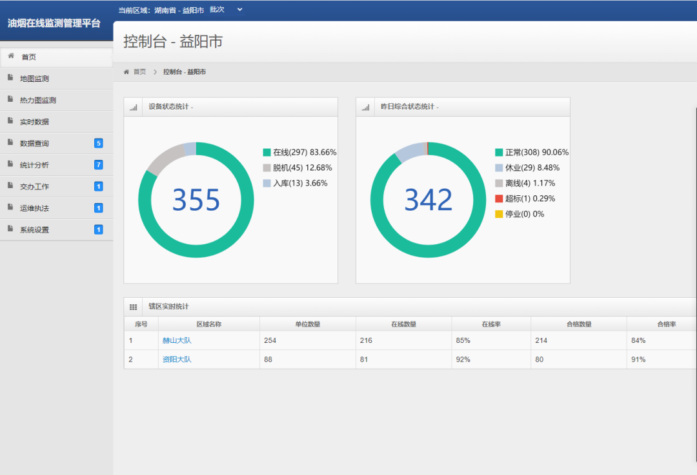Toggle the 在线(297) legend entry
The width and height of the screenshot is (697, 475).
[x=299, y=152]
